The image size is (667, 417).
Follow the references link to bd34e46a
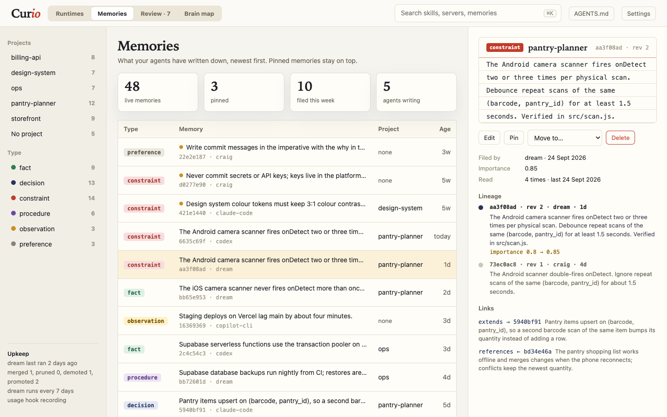[515, 352]
